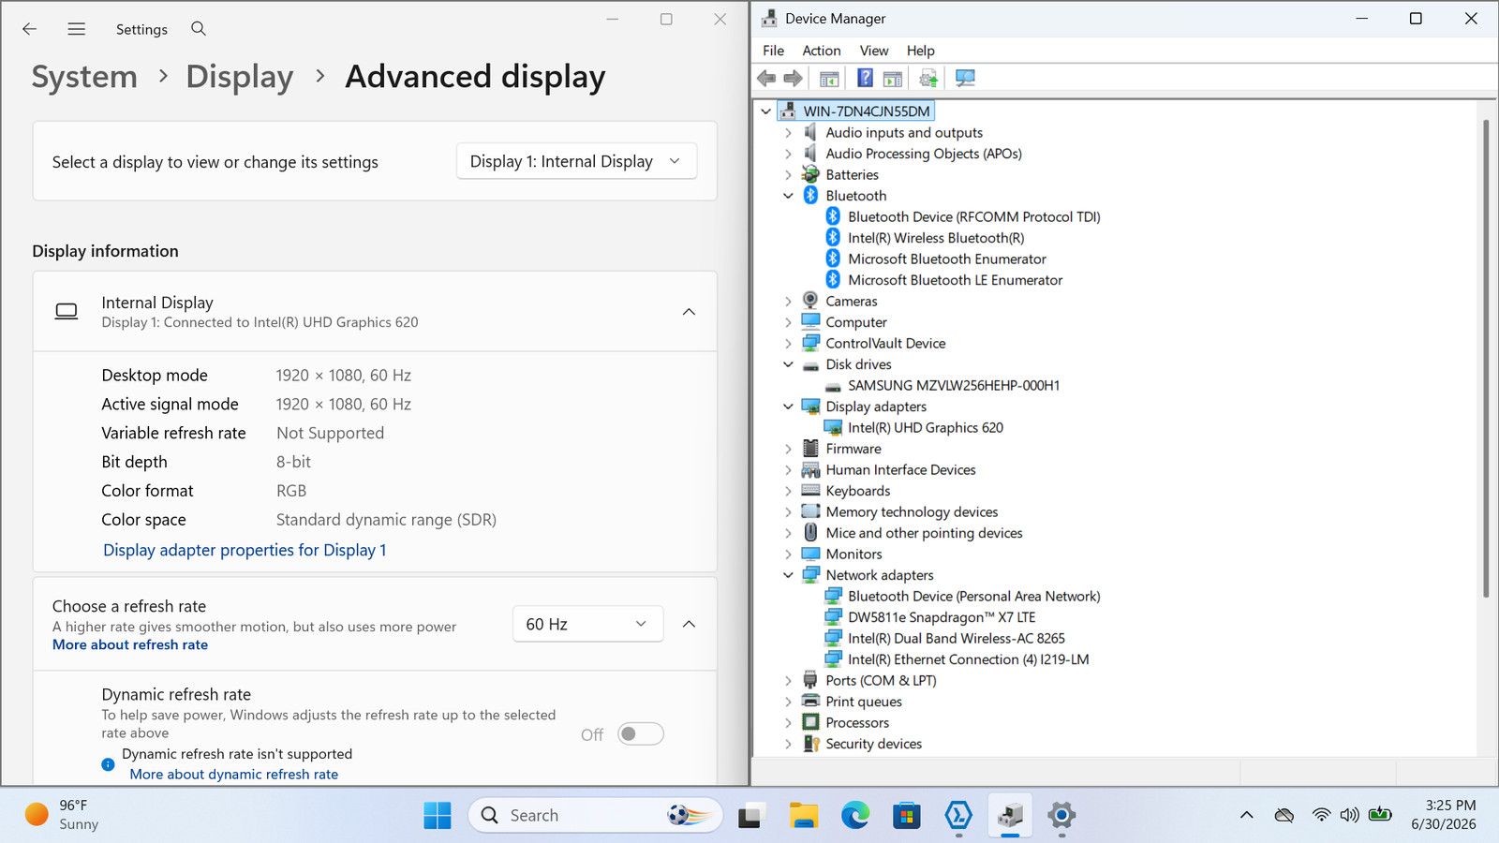Click the taskbar Search box
The width and height of the screenshot is (1499, 843).
[x=596, y=816]
